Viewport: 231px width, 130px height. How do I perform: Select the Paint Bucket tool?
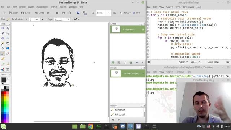[x=3, y=48]
